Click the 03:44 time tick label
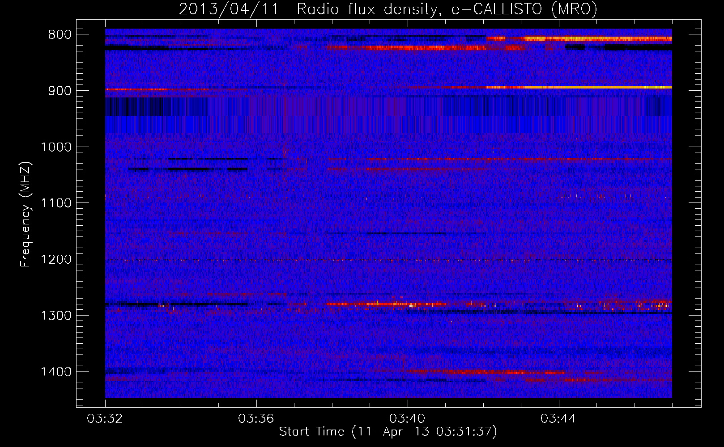724x447 pixels. [x=558, y=419]
